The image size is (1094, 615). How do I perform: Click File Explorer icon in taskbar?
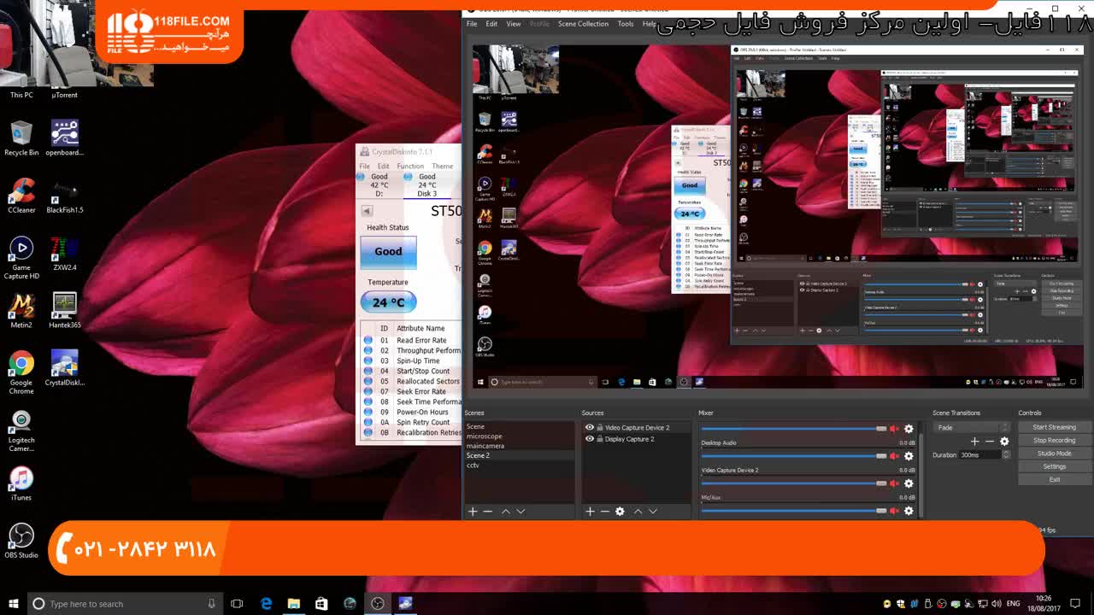(x=293, y=603)
